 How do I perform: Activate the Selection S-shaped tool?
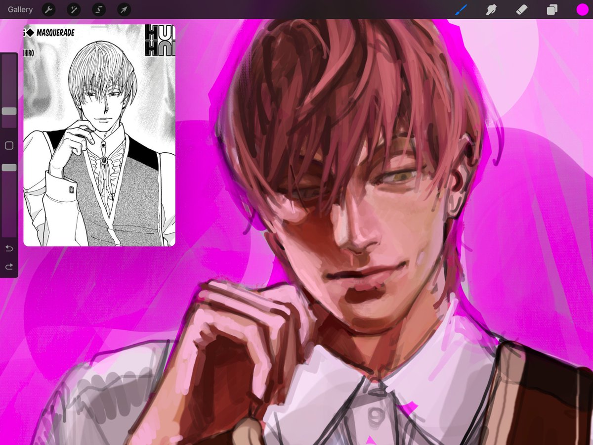tap(99, 9)
